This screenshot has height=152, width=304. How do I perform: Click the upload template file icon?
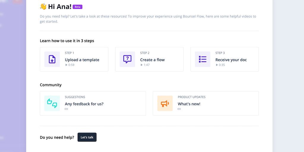pyautogui.click(x=52, y=59)
